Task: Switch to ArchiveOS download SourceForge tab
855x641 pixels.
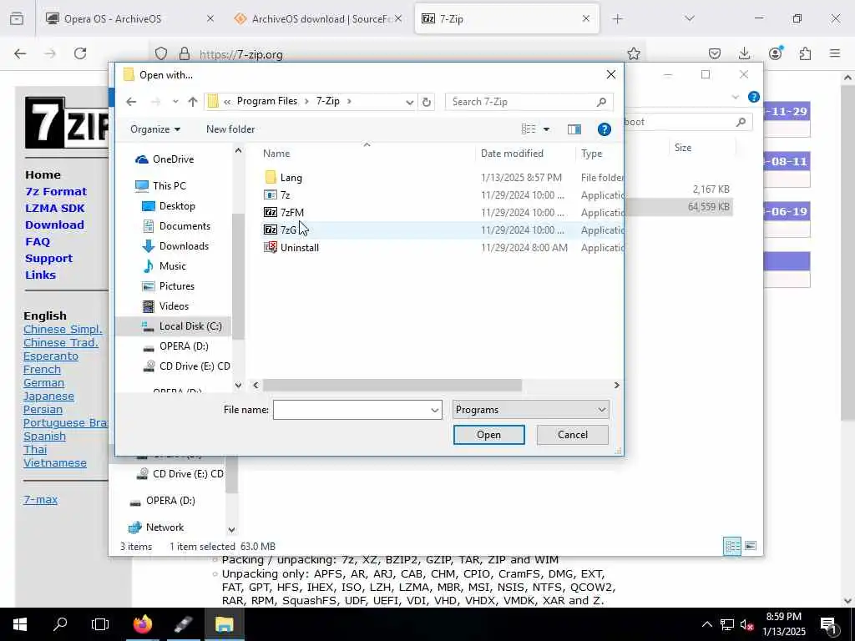Action: pyautogui.click(x=318, y=18)
